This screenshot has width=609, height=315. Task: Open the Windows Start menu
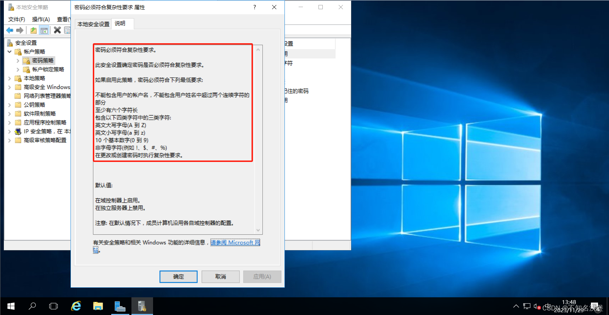pos(11,306)
